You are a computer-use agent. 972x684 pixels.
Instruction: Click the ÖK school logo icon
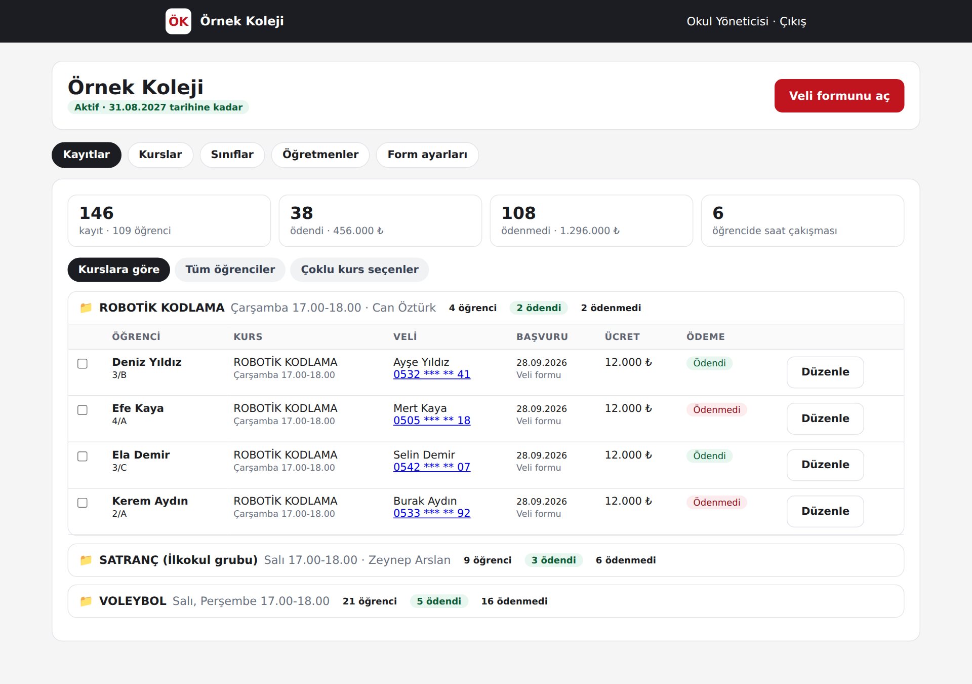click(x=178, y=21)
